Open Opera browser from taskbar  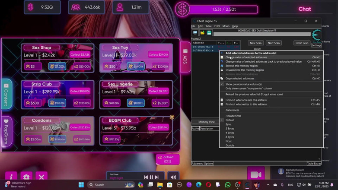click(208, 185)
